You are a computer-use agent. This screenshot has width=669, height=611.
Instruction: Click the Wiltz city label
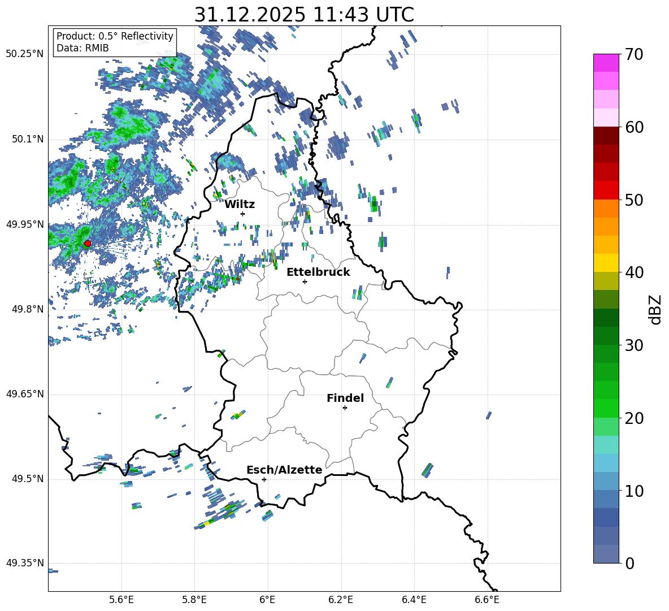click(x=240, y=205)
